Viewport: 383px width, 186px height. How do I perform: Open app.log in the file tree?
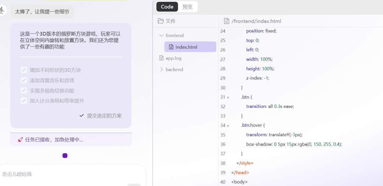pyautogui.click(x=173, y=58)
